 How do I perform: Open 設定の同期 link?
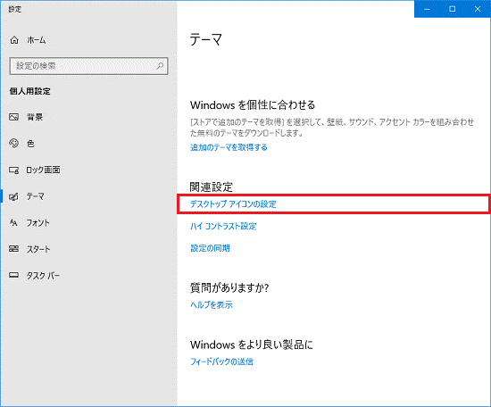pyautogui.click(x=210, y=248)
